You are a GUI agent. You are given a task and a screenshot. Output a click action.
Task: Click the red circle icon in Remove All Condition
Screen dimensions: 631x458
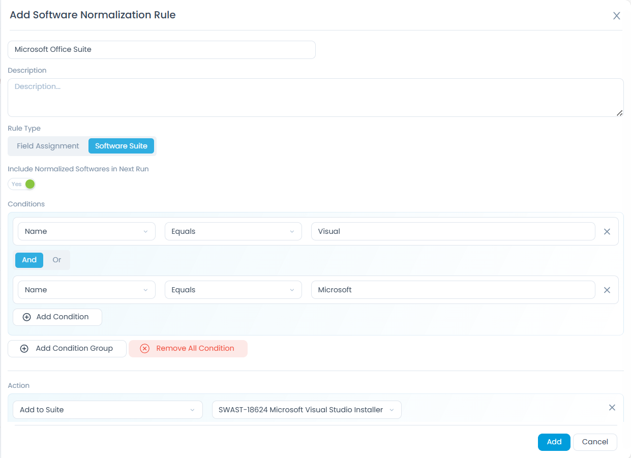[x=144, y=348]
